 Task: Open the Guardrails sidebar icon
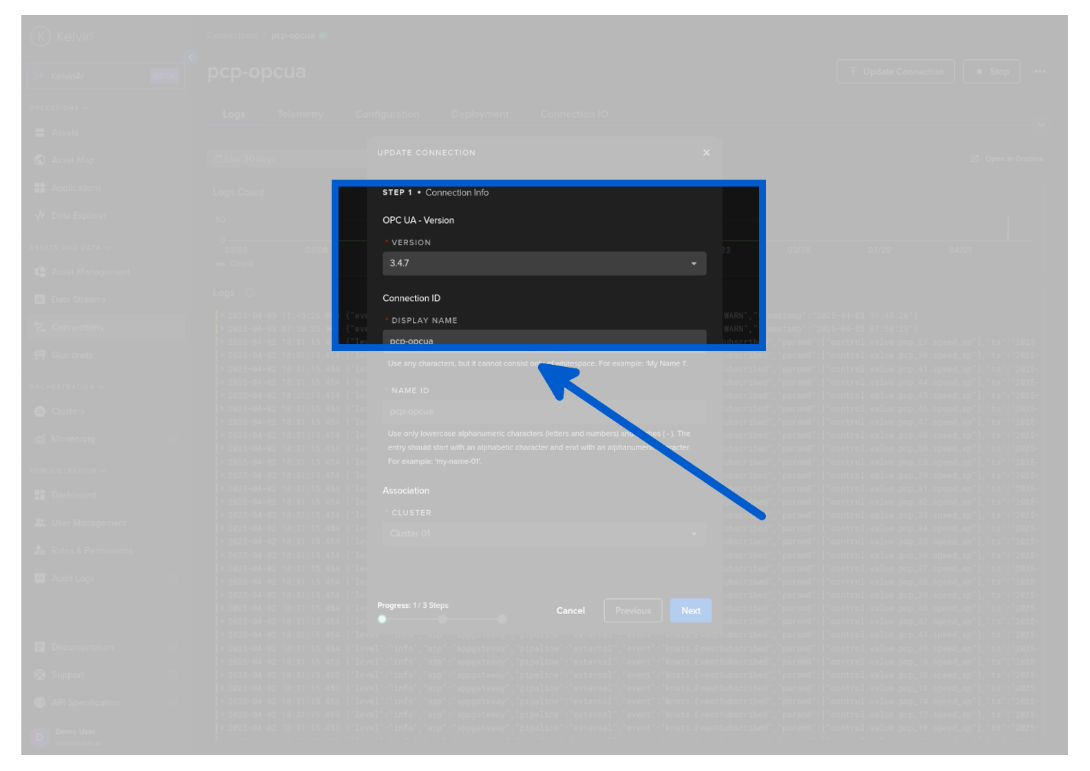point(40,355)
